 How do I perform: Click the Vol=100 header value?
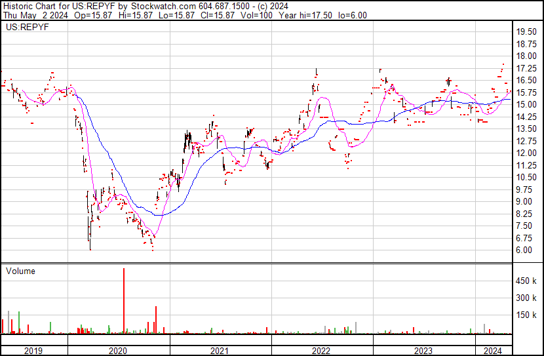pyautogui.click(x=256, y=16)
